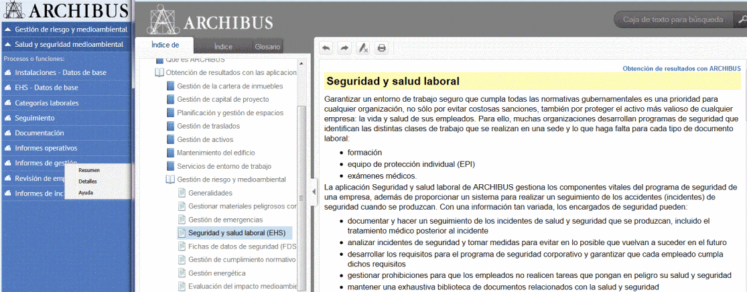The image size is (747, 292).
Task: Collapse the 'Gestión de riesgo y medioambiental' sidebar header
Action: (x=66, y=29)
